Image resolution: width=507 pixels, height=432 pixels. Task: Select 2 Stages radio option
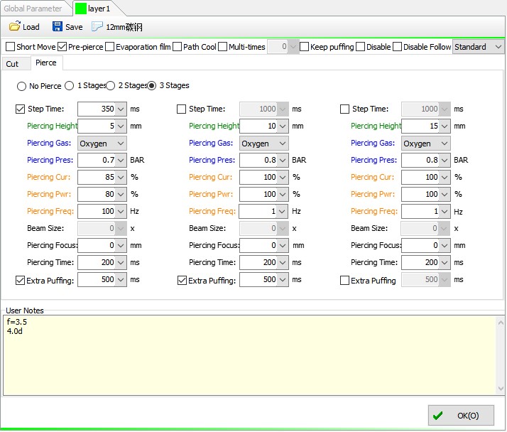(111, 86)
